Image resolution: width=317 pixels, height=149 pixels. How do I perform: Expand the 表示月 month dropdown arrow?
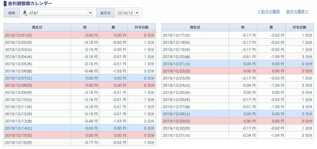pos(137,13)
